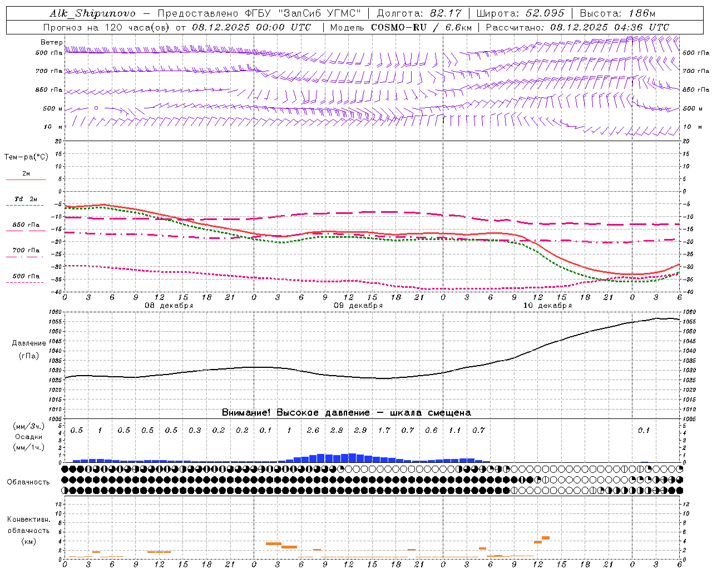Click the Облачность cloud cover label
The height and width of the screenshot is (569, 712).
coord(28,482)
